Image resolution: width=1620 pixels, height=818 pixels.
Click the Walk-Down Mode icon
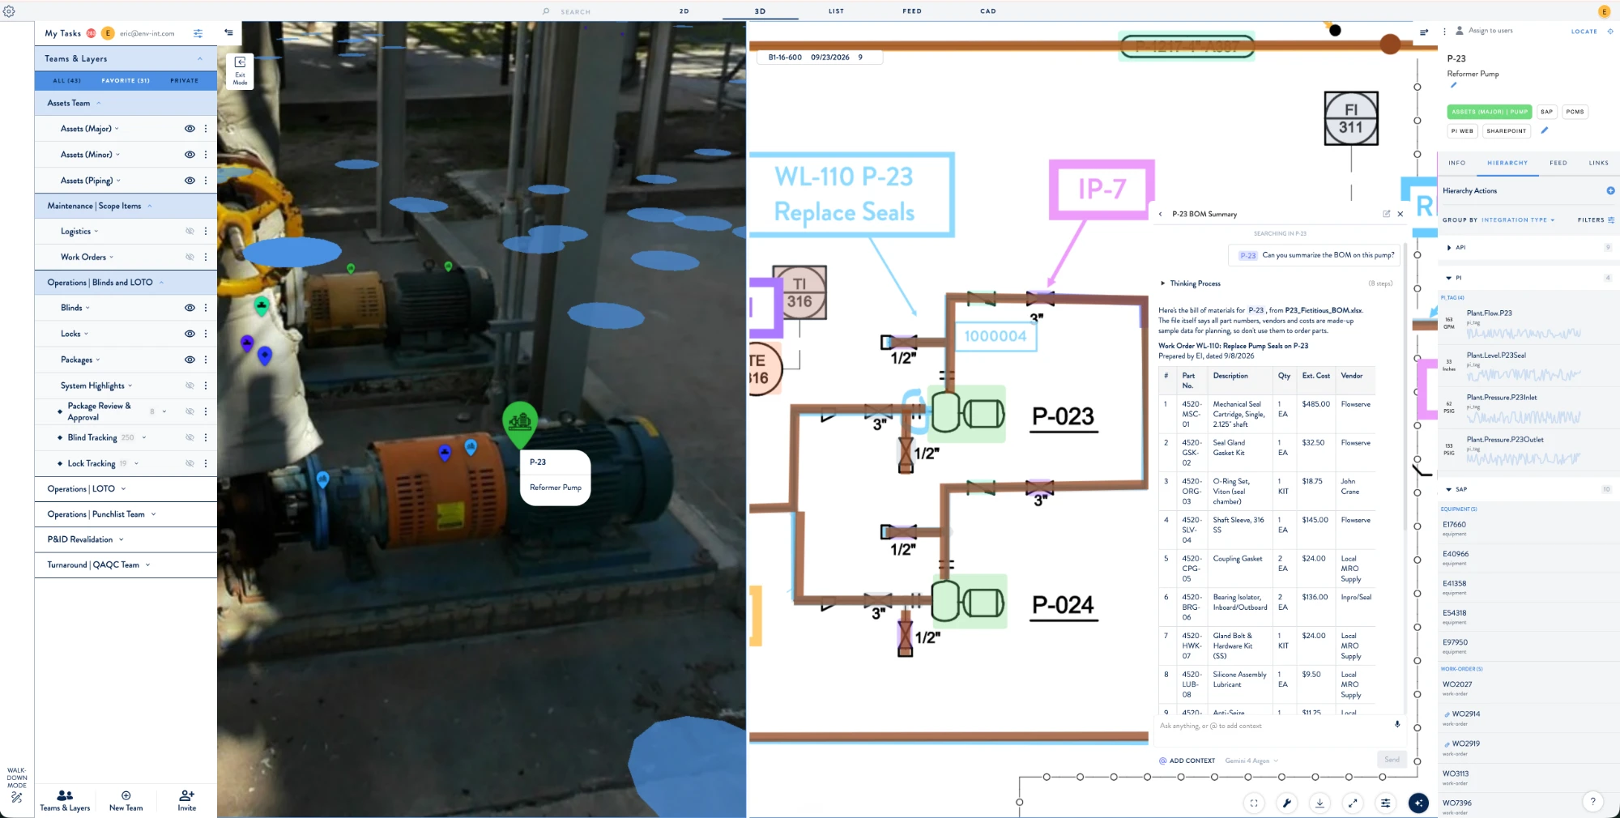17,798
